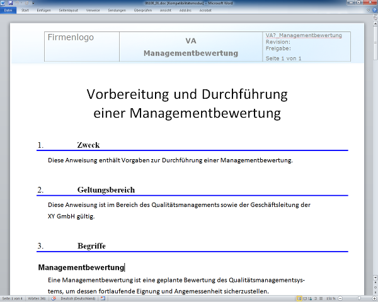Screen dimensions: 378x302
Task: Open the Datei tab
Action: pyautogui.click(x=8, y=11)
